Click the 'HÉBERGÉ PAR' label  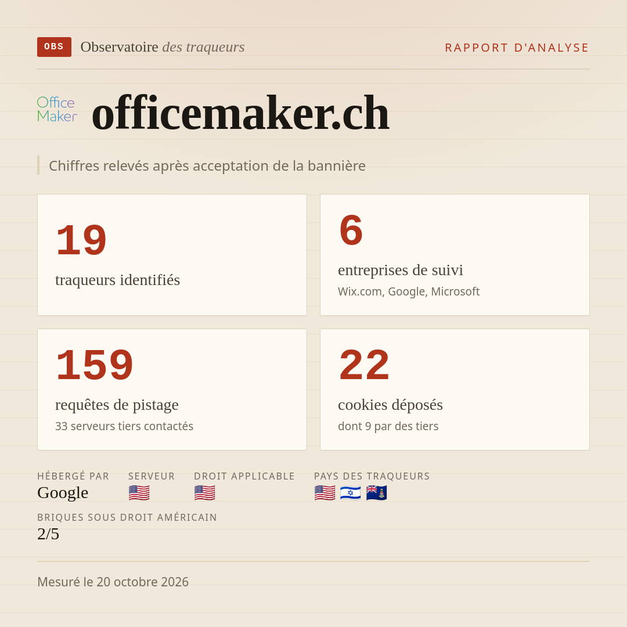73,476
